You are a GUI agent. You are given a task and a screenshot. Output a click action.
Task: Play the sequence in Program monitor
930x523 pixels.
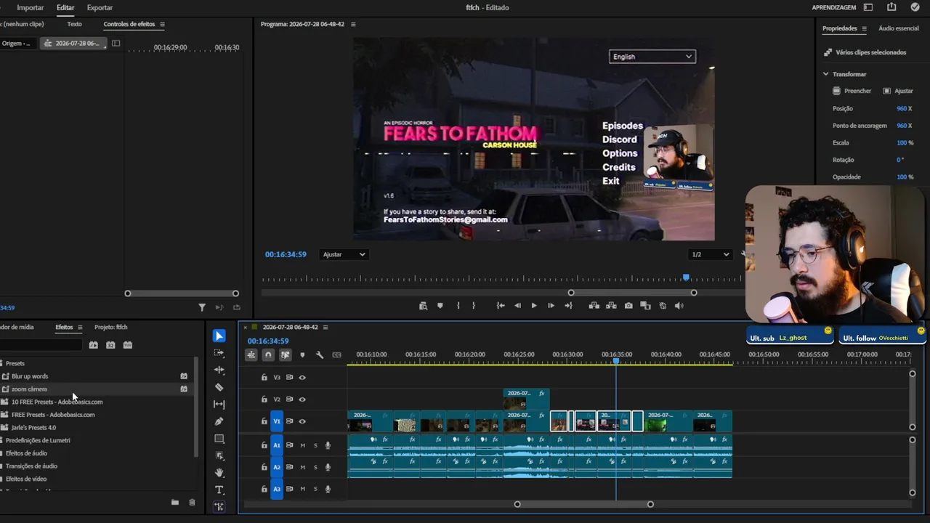click(534, 306)
